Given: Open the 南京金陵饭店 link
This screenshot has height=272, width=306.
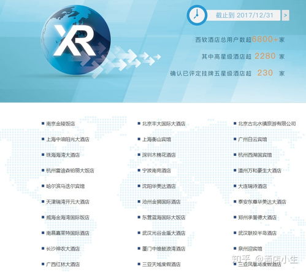Looking at the screenshot, I should click(x=61, y=123).
